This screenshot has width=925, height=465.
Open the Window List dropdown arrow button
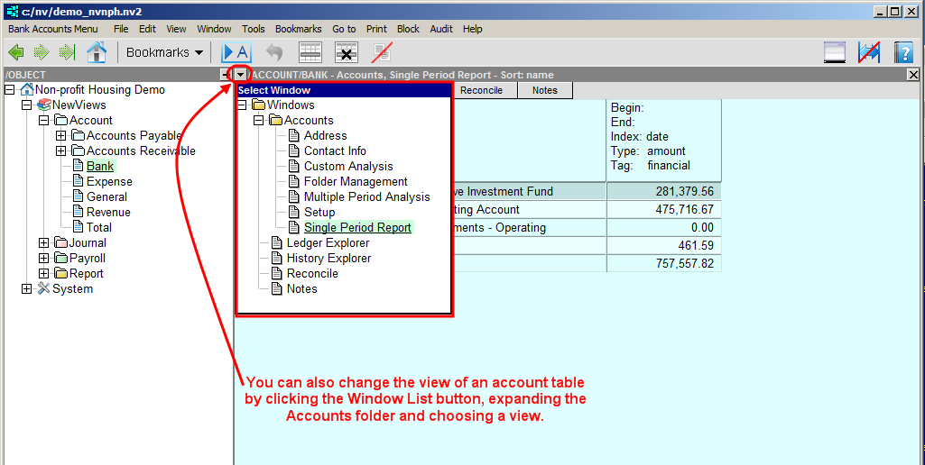tap(241, 75)
